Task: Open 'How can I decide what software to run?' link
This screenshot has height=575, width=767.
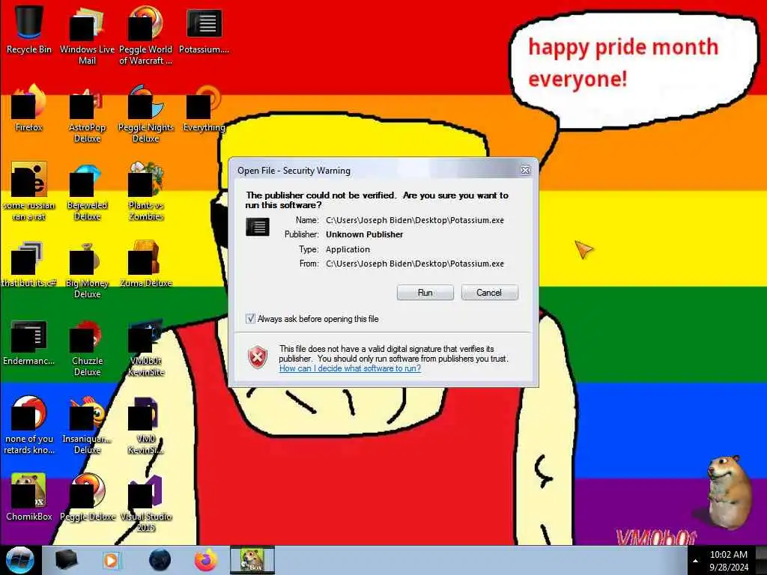Action: pos(350,368)
